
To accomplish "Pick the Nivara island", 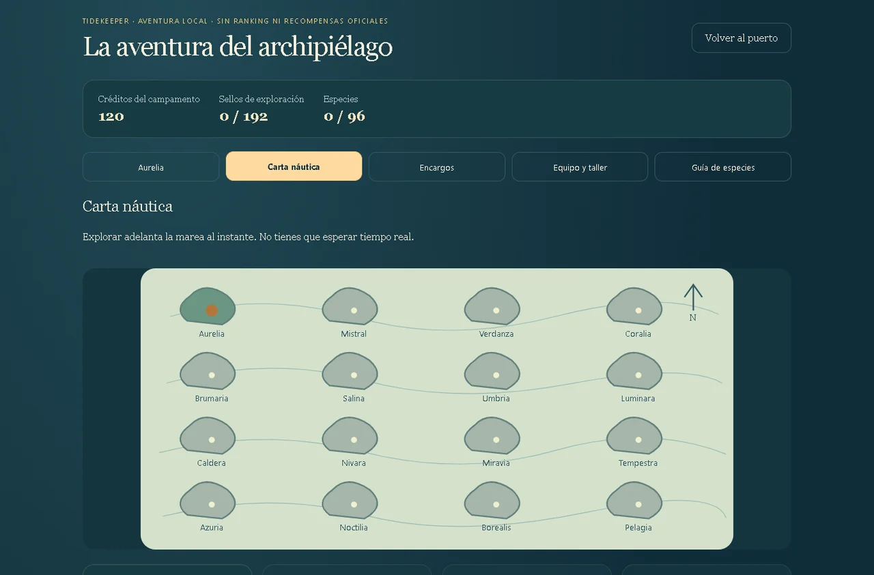I will click(350, 436).
